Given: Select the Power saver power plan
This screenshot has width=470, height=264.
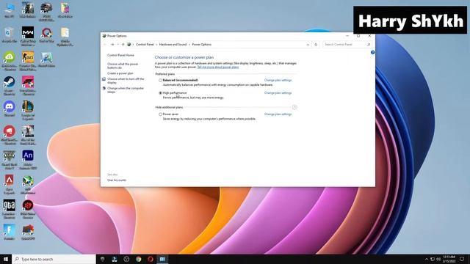Looking at the screenshot, I should (x=160, y=114).
